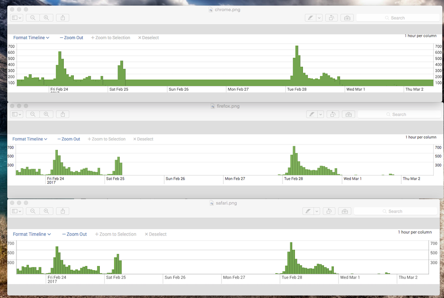Click "Sat Feb 25" label in safari.png chart
The image size is (444, 298).
[x=116, y=278]
